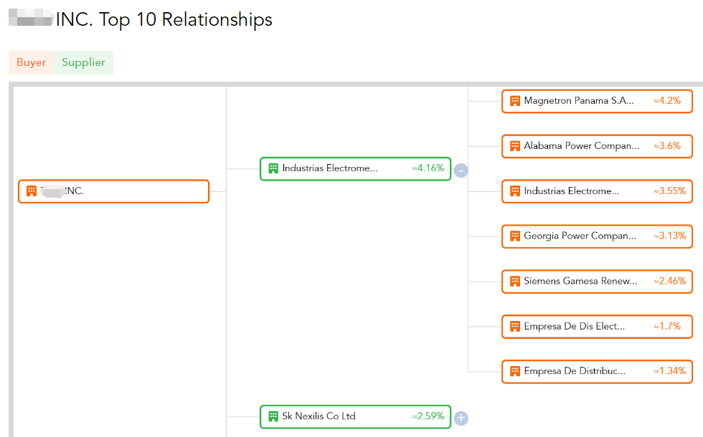Viewport: 703px width, 437px height.
Task: Click the Alabama Power 3.6% percentage
Action: (667, 146)
